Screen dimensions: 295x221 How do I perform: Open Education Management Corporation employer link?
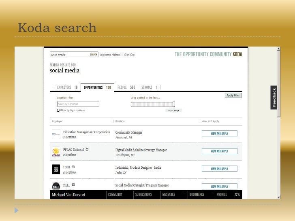(x=87, y=132)
